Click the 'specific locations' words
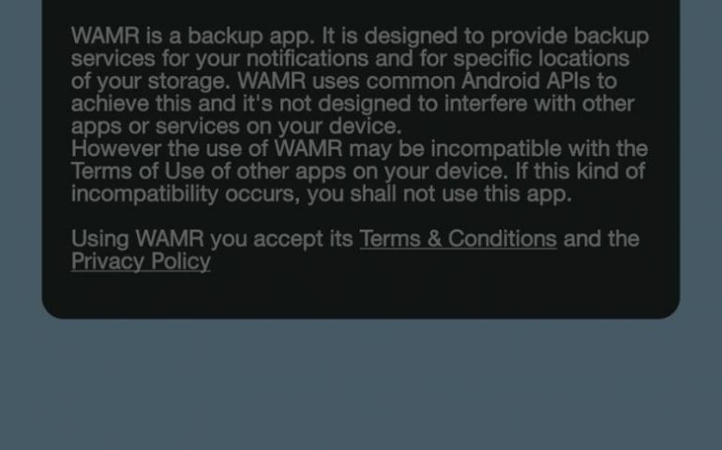Image resolution: width=722 pixels, height=450 pixels. 541,58
